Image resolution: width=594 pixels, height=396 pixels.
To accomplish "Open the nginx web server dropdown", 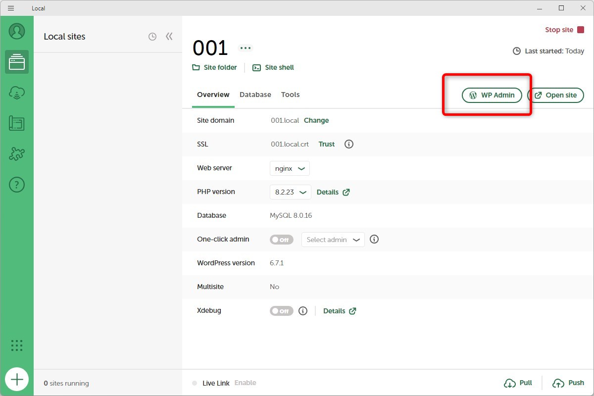I will [x=290, y=168].
